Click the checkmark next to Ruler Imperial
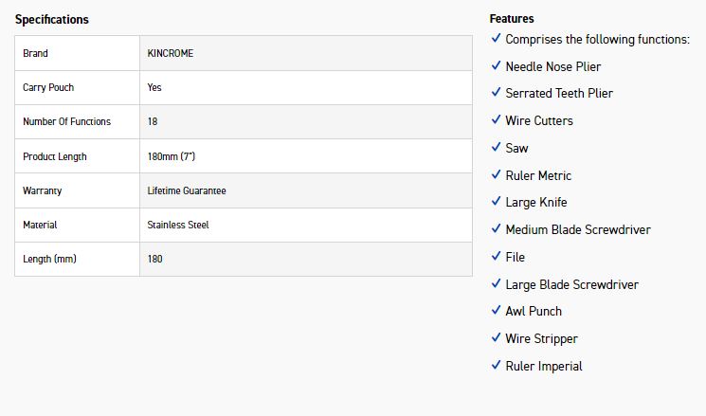Screen dimensions: 706x416 click(496, 365)
